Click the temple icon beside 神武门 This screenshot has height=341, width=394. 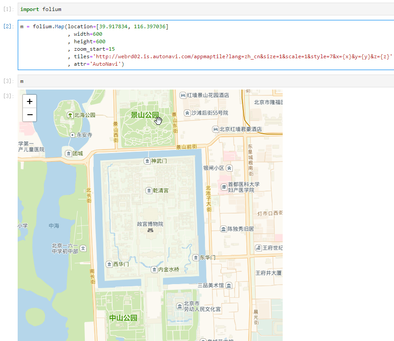point(147,161)
